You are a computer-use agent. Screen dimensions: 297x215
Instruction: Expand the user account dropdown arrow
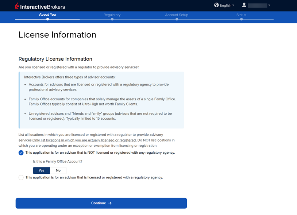269,5
